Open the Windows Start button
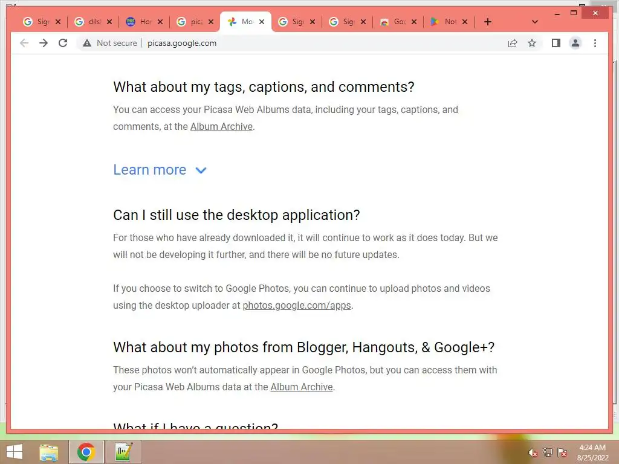Screen dimensions: 619x464 [15, 452]
